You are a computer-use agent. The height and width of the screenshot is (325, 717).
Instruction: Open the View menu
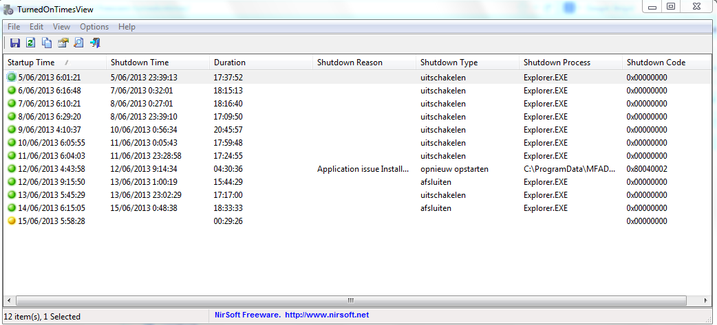pos(61,27)
